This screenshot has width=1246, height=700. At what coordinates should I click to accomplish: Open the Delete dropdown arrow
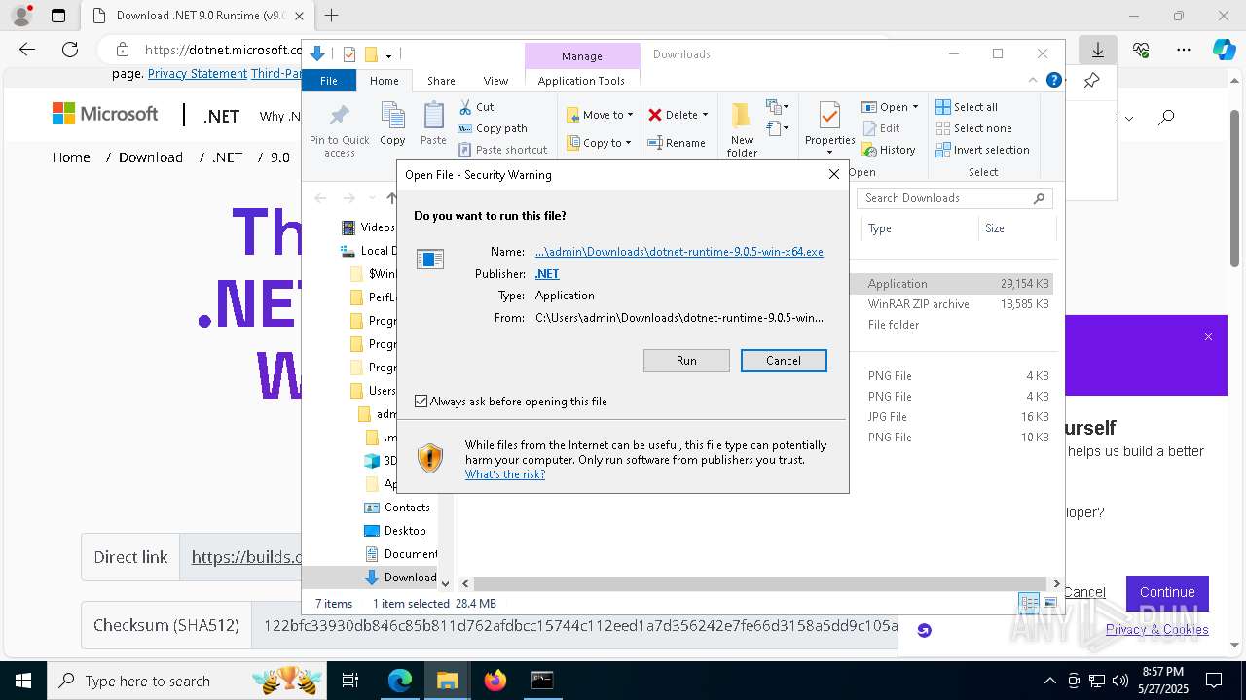(705, 115)
